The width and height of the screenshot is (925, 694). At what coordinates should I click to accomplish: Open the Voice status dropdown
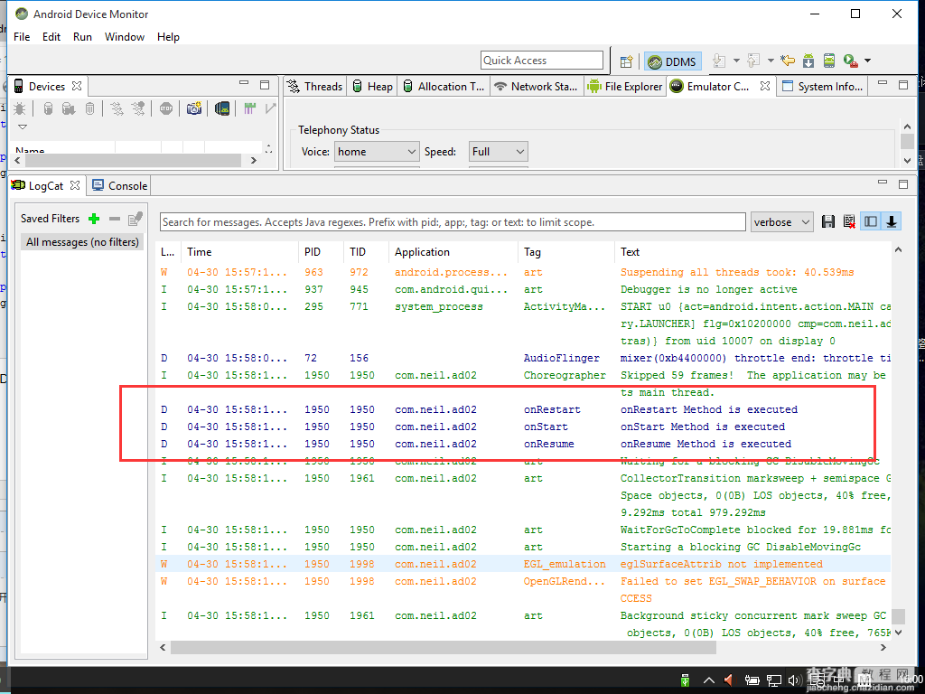coord(377,152)
